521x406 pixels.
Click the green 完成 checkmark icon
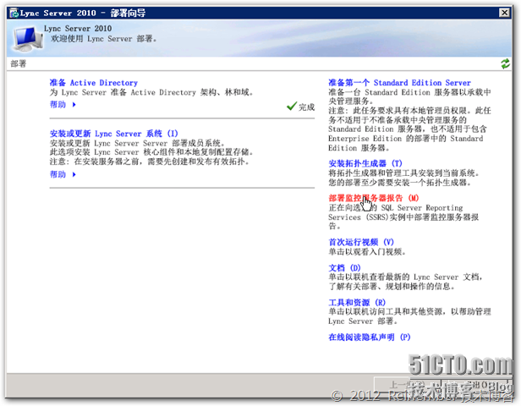click(292, 107)
